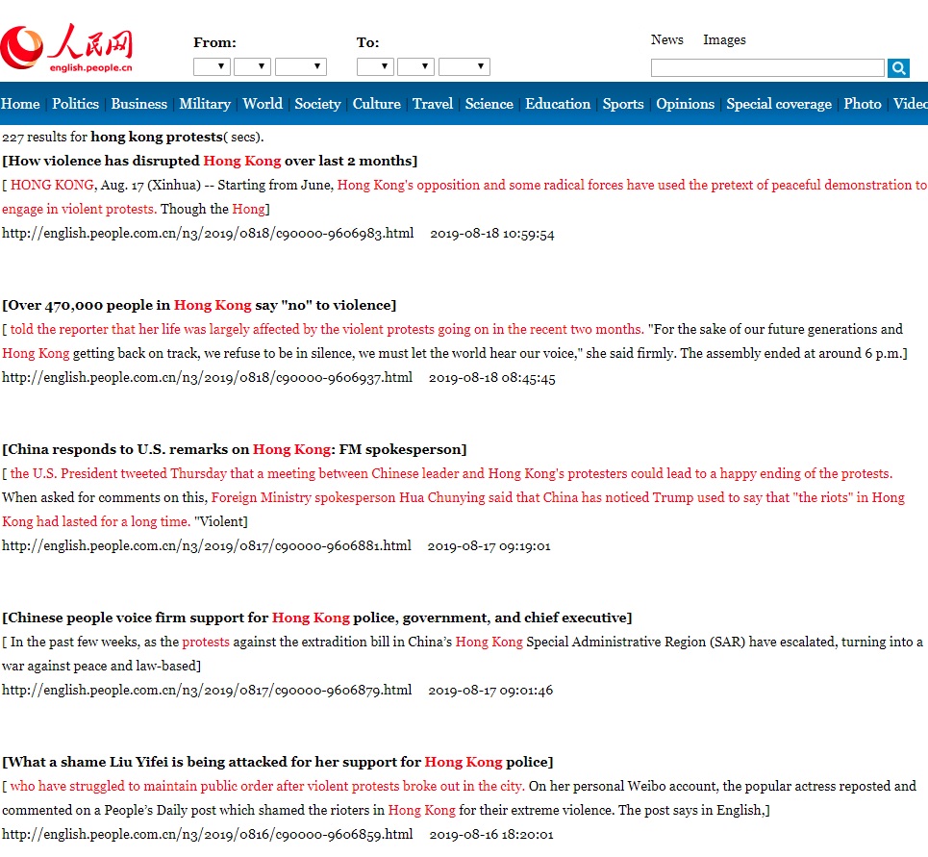Viewport: 928px width, 857px height.
Task: Open the Video section in navbar
Action: click(911, 104)
